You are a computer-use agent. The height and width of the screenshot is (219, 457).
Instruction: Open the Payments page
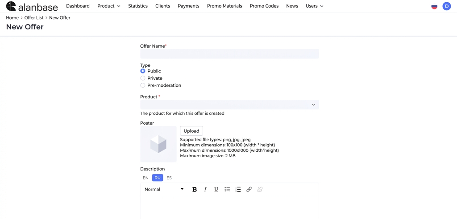(189, 6)
